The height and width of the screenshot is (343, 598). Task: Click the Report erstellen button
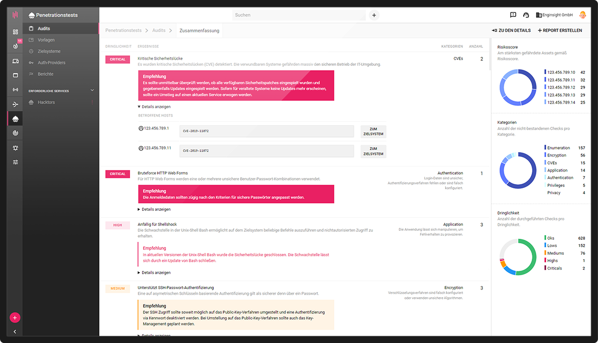coord(560,30)
